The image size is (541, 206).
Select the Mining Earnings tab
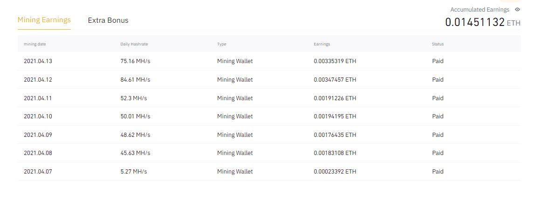[x=44, y=20]
